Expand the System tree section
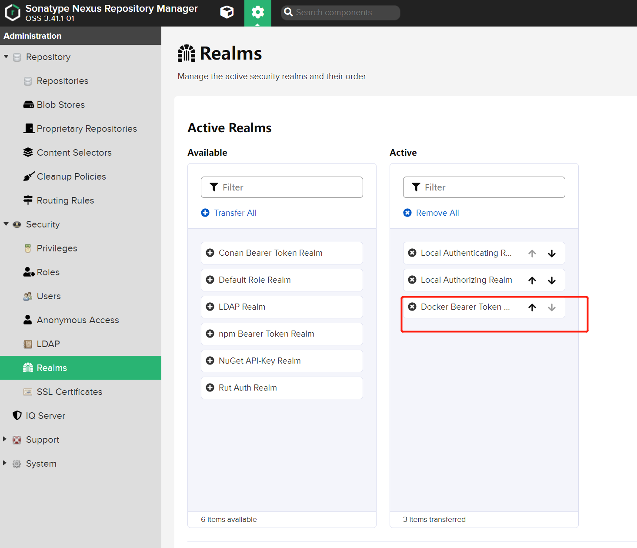The height and width of the screenshot is (548, 637). coord(5,463)
